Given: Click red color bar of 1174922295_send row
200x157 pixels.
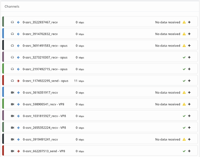Looking at the screenshot, I should 3,80.
